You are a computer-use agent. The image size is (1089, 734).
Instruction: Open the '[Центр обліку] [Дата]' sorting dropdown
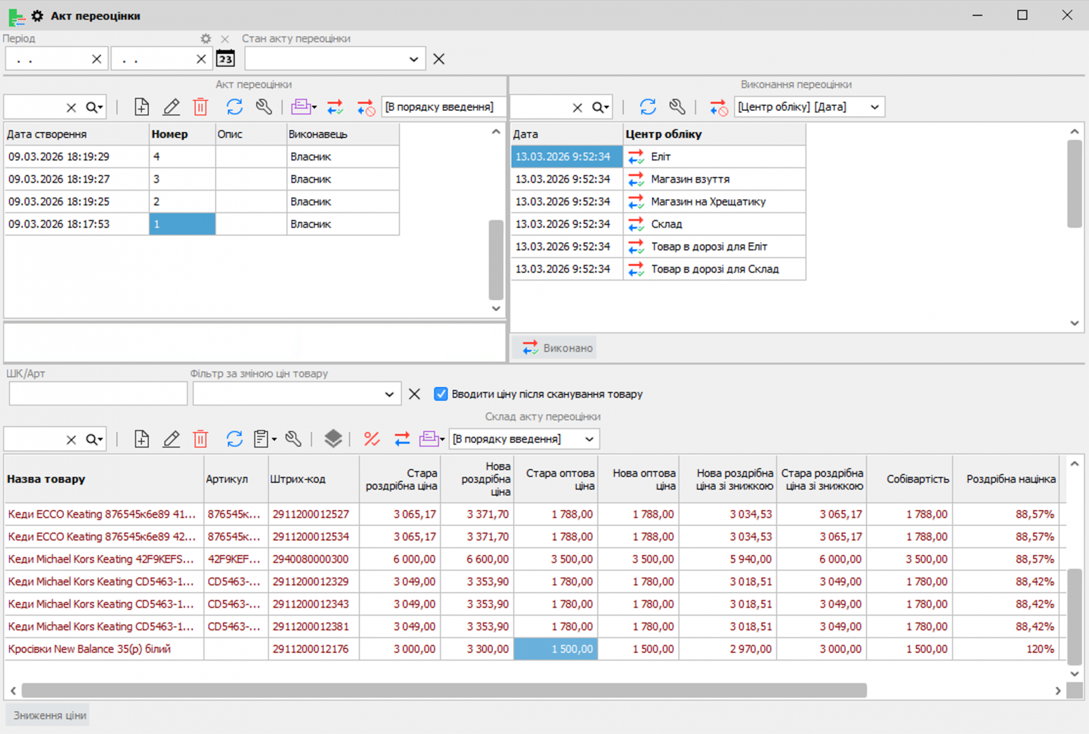875,107
